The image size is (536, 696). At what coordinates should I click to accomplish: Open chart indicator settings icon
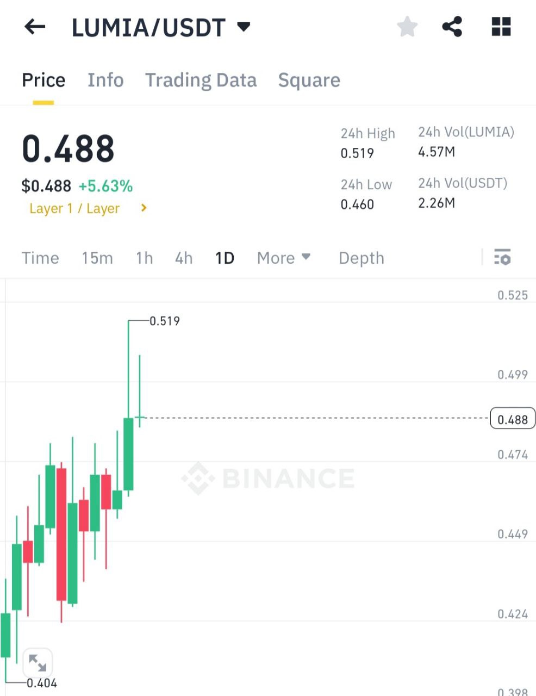point(502,257)
